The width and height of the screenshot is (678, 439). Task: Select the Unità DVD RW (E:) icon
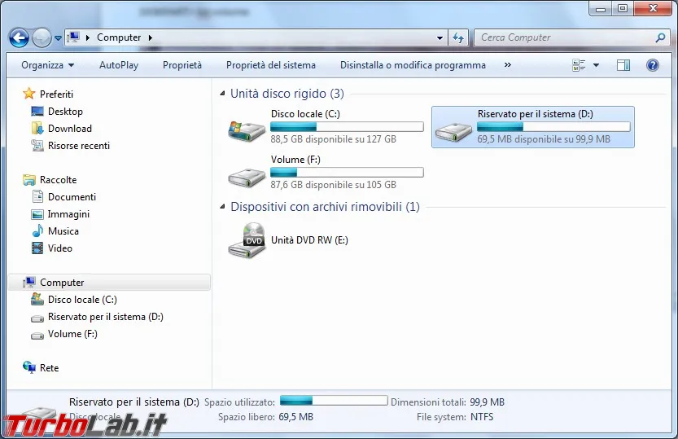pyautogui.click(x=247, y=240)
